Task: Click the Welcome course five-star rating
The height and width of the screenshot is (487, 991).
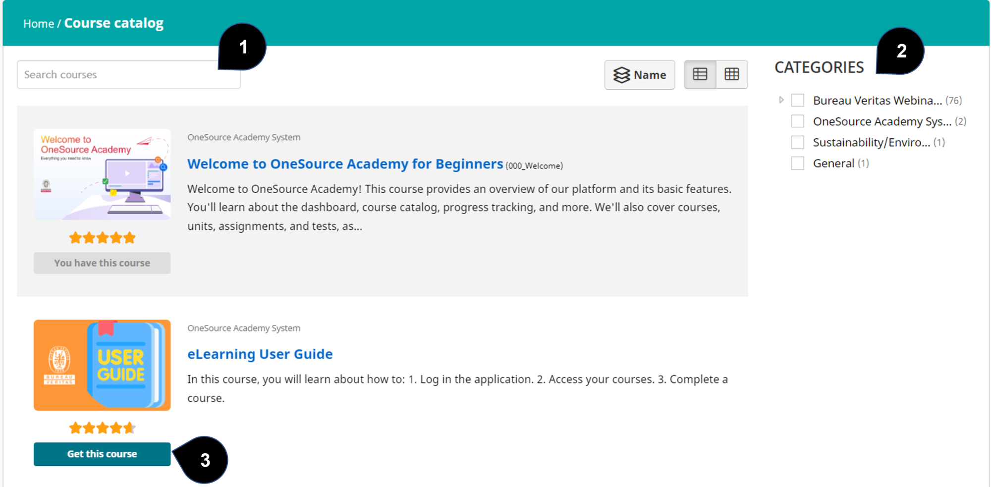Action: coord(102,238)
